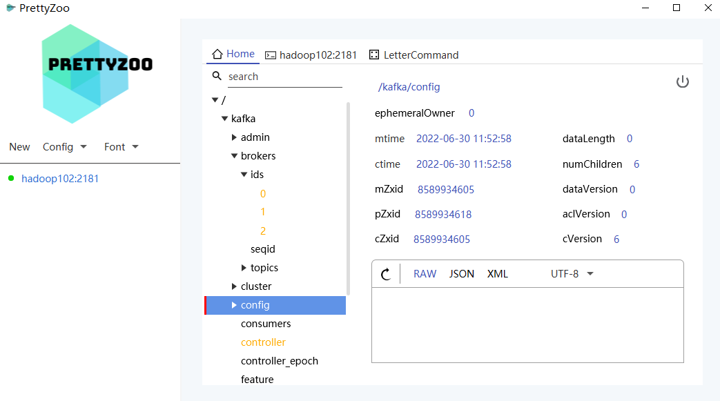Open the Config dropdown menu
720x401 pixels.
point(64,147)
